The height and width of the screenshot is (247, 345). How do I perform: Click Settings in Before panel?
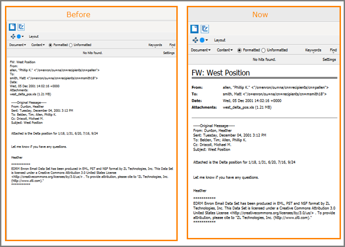tap(169, 53)
